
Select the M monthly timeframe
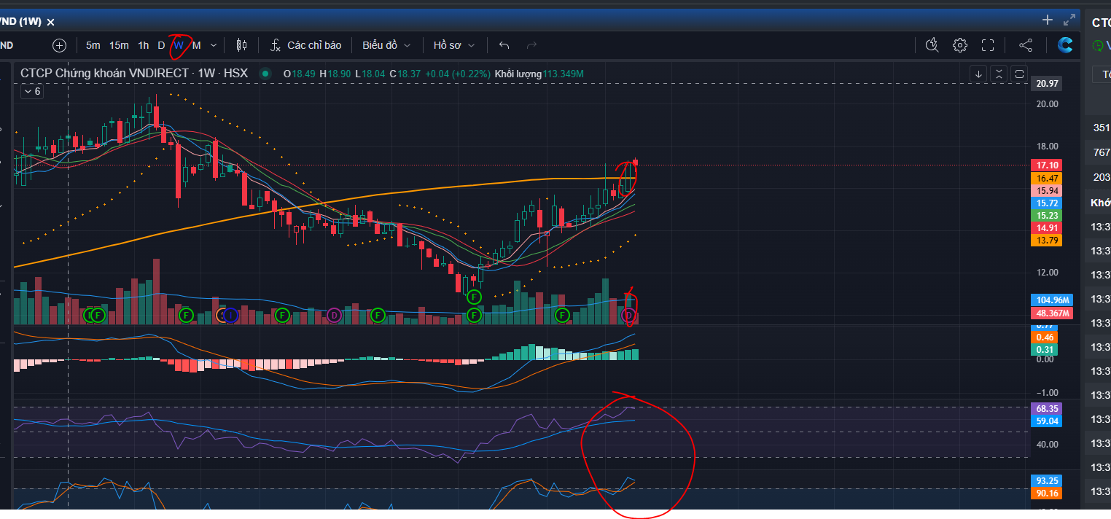[196, 45]
